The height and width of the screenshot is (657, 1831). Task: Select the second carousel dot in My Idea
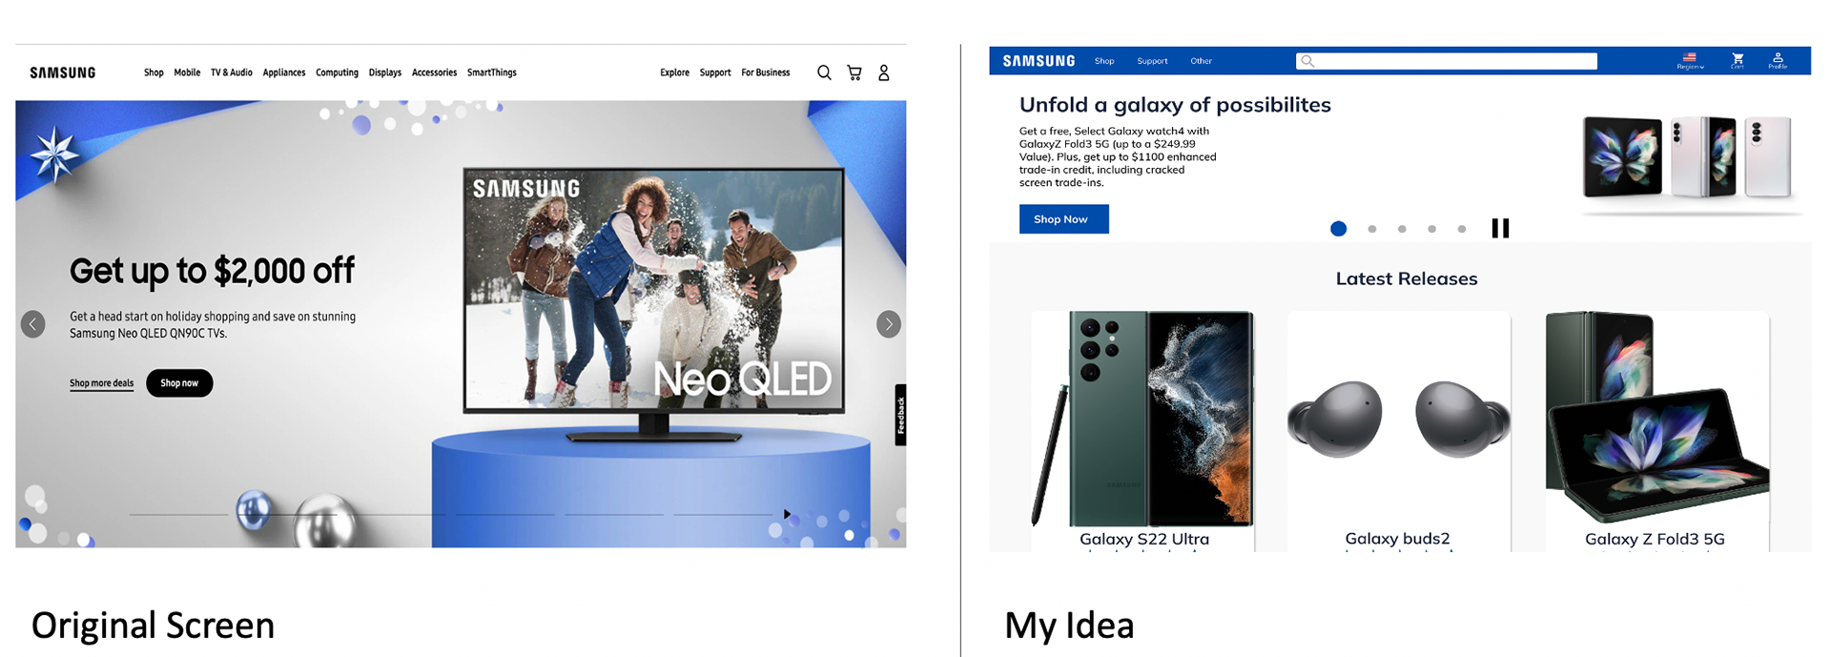click(x=1372, y=229)
